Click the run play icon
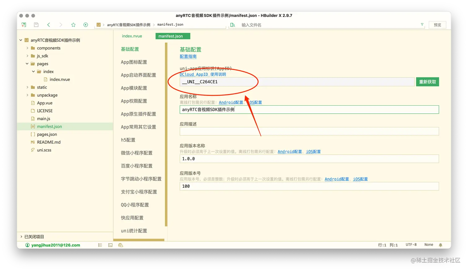Screen dimensions: 468x271 (x=86, y=25)
